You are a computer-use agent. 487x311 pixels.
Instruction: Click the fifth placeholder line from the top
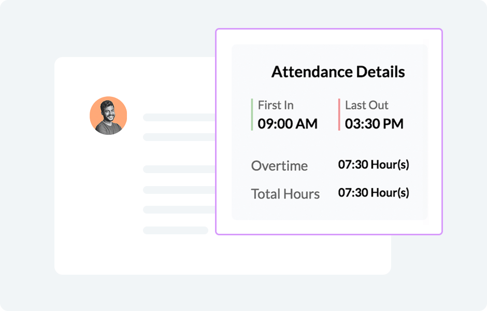tap(179, 209)
